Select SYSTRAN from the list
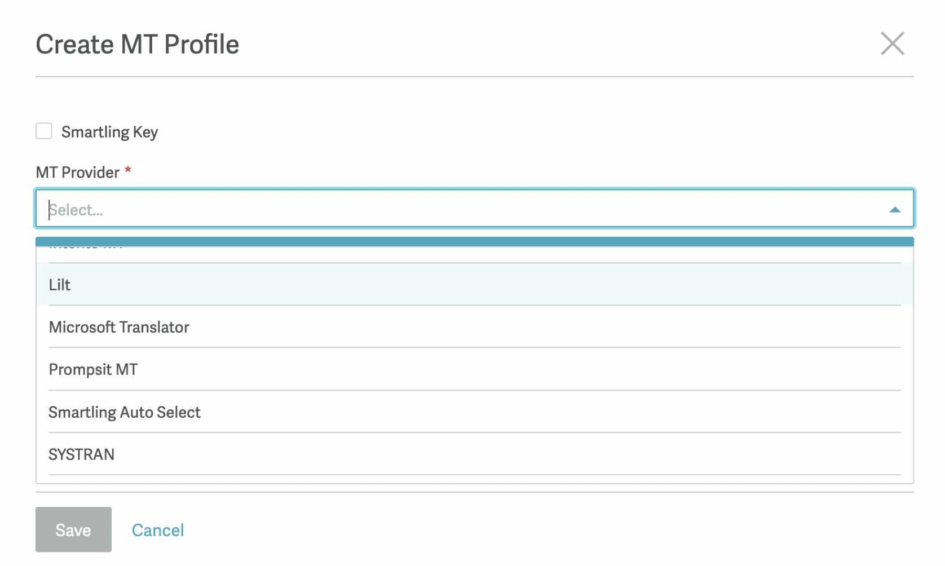Viewport: 945px width, 566px height. [474, 454]
